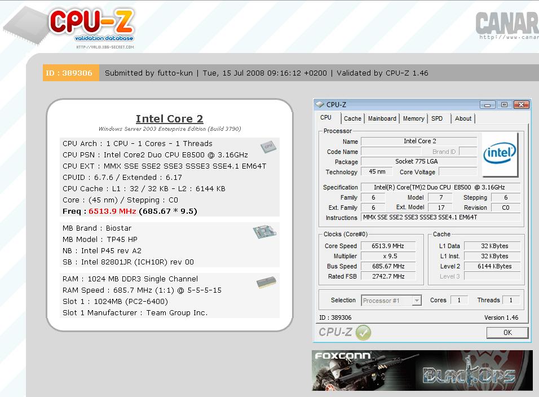The width and height of the screenshot is (539, 397).
Task: Click the L1 Inst. 32 KBytes field
Action: click(492, 256)
